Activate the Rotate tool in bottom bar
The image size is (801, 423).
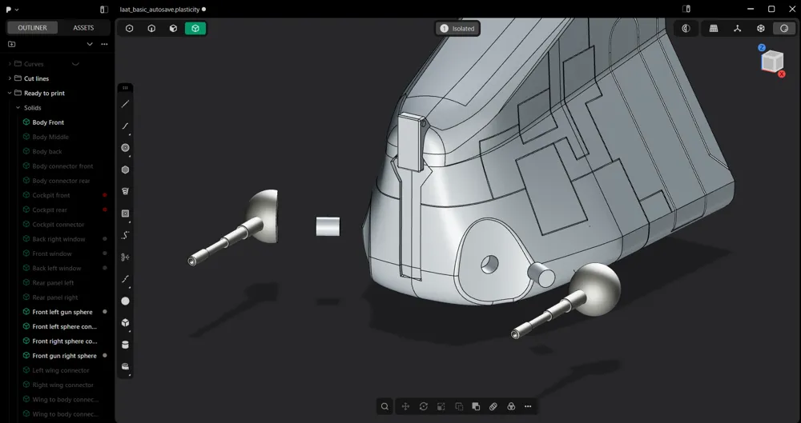tap(424, 407)
